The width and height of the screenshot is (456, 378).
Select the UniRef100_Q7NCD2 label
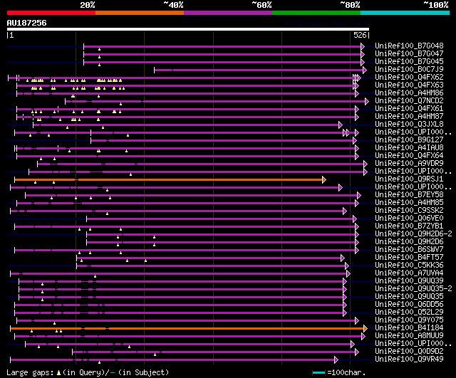(x=409, y=101)
